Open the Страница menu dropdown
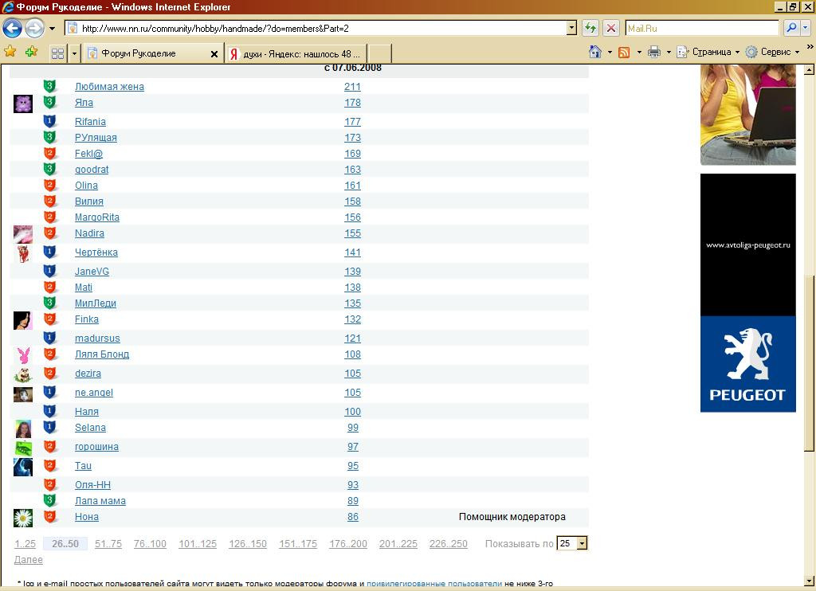 pyautogui.click(x=709, y=53)
